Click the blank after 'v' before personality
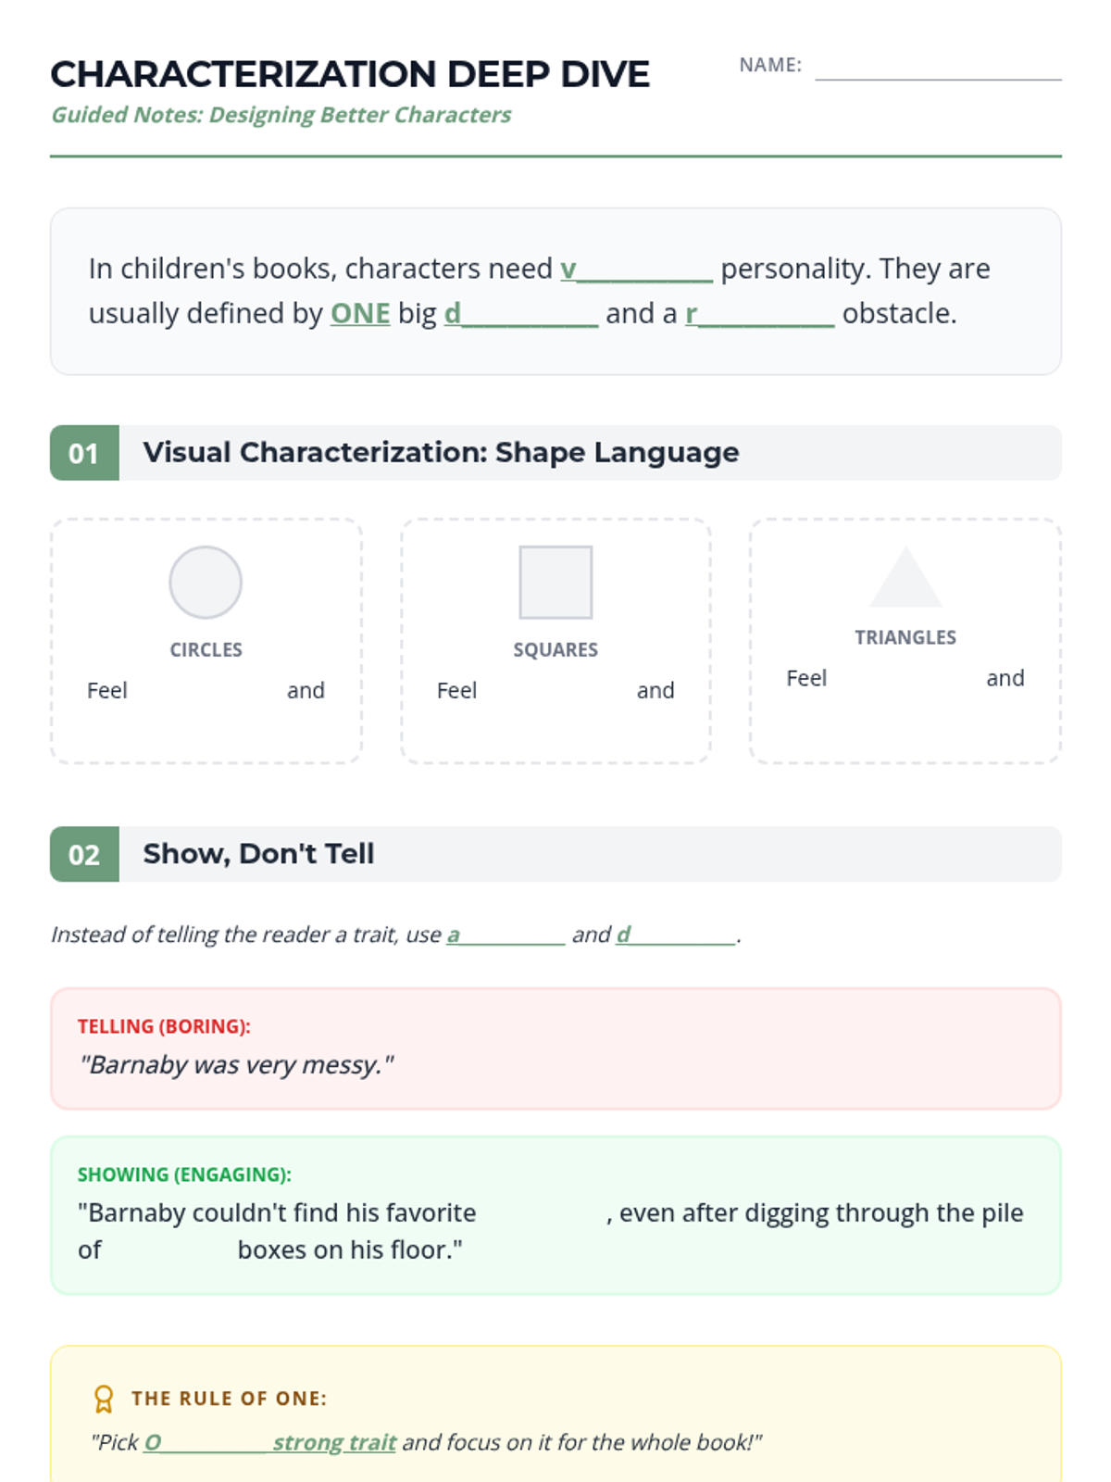 (x=637, y=270)
